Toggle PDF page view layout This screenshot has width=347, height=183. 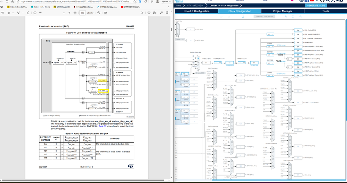coord(35,13)
